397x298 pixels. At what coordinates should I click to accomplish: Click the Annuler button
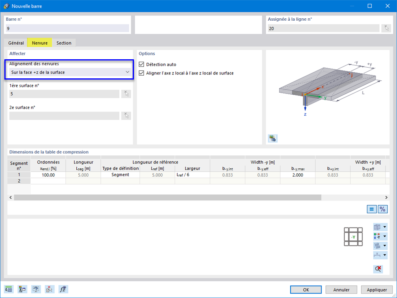coord(341,290)
